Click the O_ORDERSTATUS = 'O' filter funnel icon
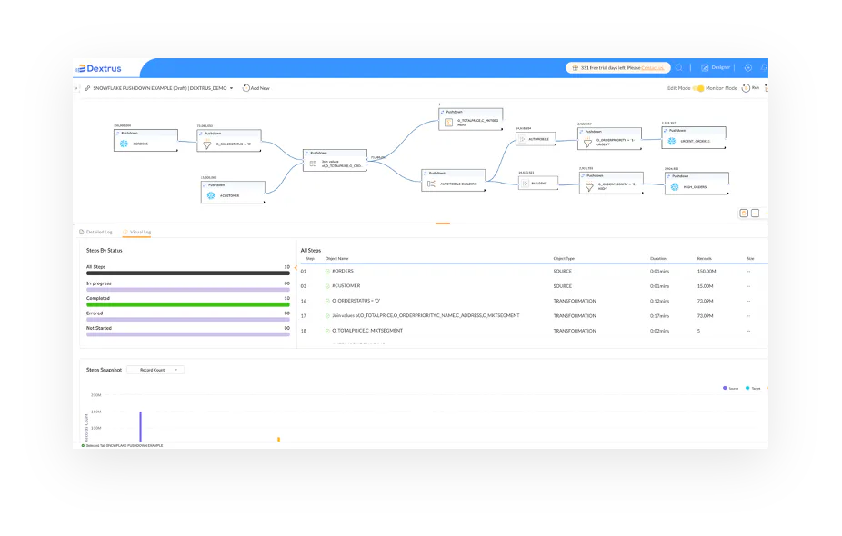The image size is (842, 536). point(207,144)
